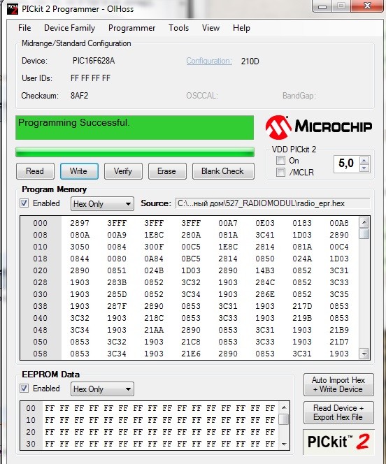Click EEPROM Data scrollbar down arrow
The height and width of the screenshot is (464, 386).
[x=284, y=444]
